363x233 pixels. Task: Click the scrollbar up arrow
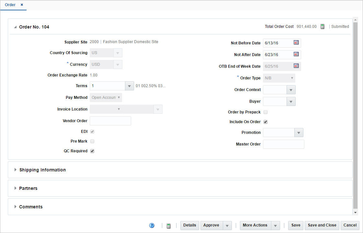(355, 20)
